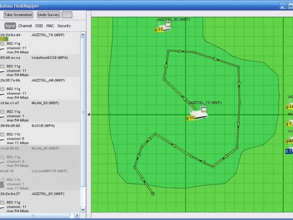Minimize the HeatMapper window

click(x=283, y=6)
